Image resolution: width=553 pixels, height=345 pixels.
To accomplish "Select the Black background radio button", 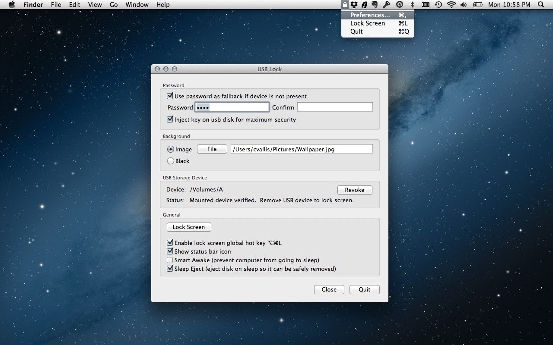I will click(171, 161).
